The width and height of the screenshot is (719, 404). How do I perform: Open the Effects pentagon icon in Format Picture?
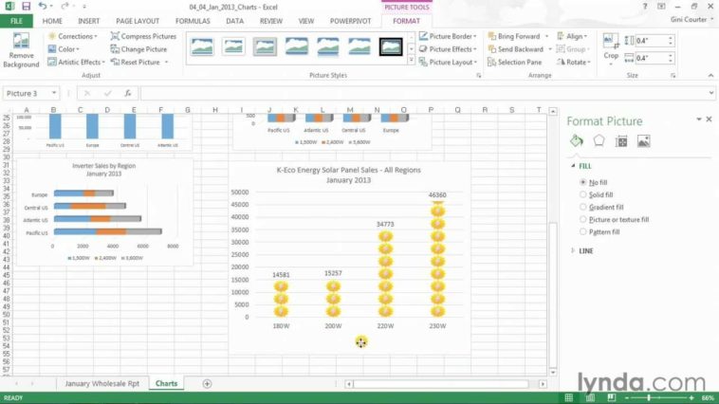click(x=599, y=141)
